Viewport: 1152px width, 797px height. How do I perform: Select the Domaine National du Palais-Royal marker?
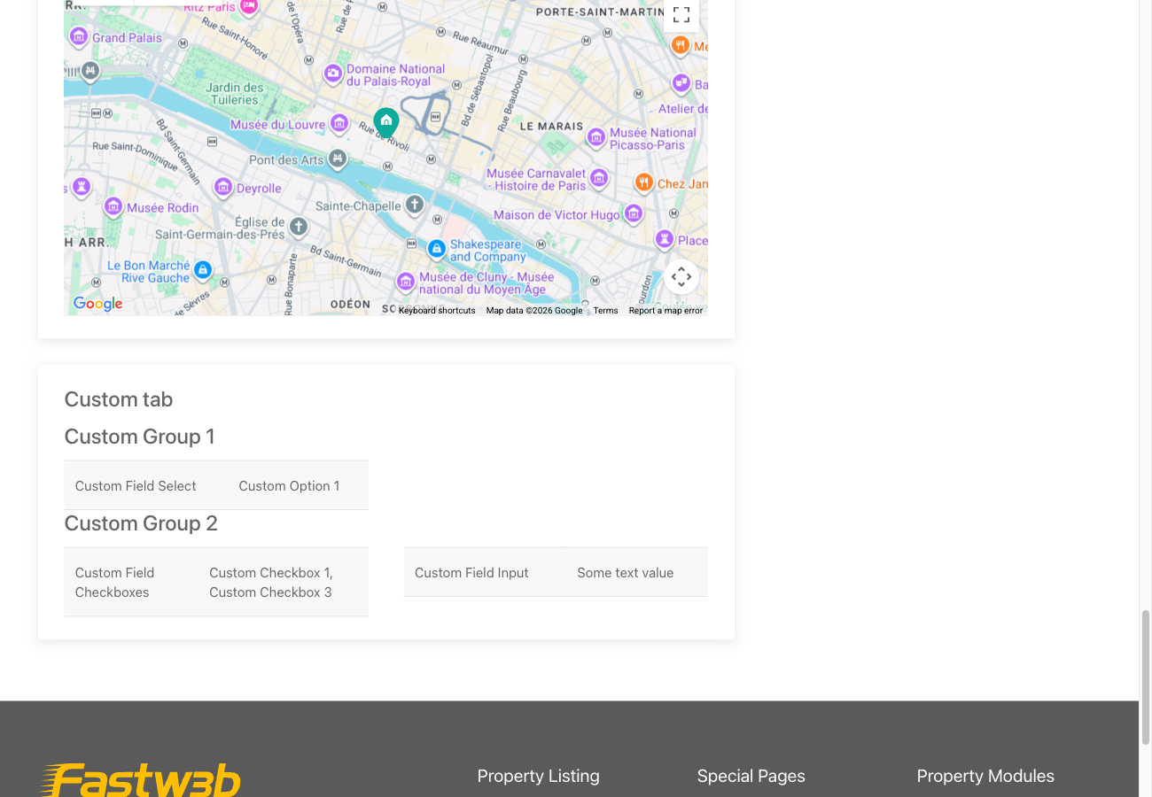coord(333,74)
